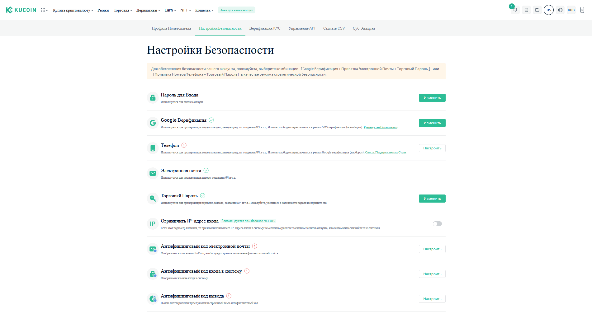This screenshot has height=314, width=592.
Task: Enable the restrict login IP toggle
Action: pos(437,224)
